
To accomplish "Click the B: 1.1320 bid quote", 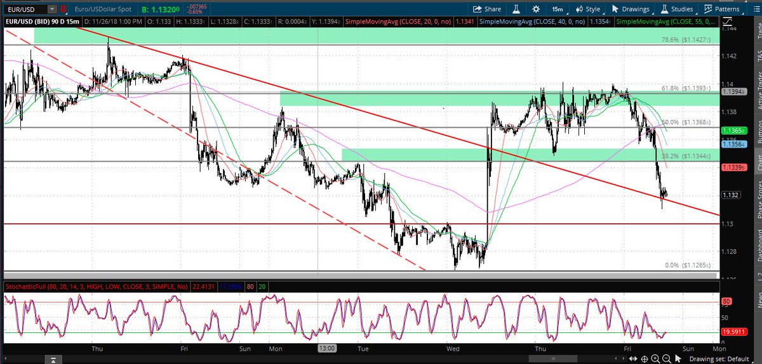I will 161,10.
